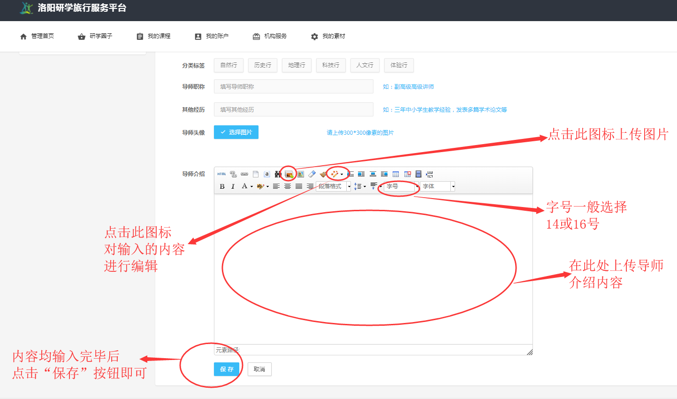This screenshot has width=677, height=399.
Task: Toggle the 自然行 category tag
Action: pos(228,65)
